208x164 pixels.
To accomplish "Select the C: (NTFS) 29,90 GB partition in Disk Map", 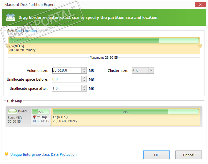I will pyautogui.click(x=126, y=117).
